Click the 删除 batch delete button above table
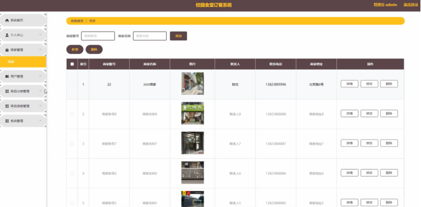Screen dimensions: 421x207 pyautogui.click(x=94, y=49)
